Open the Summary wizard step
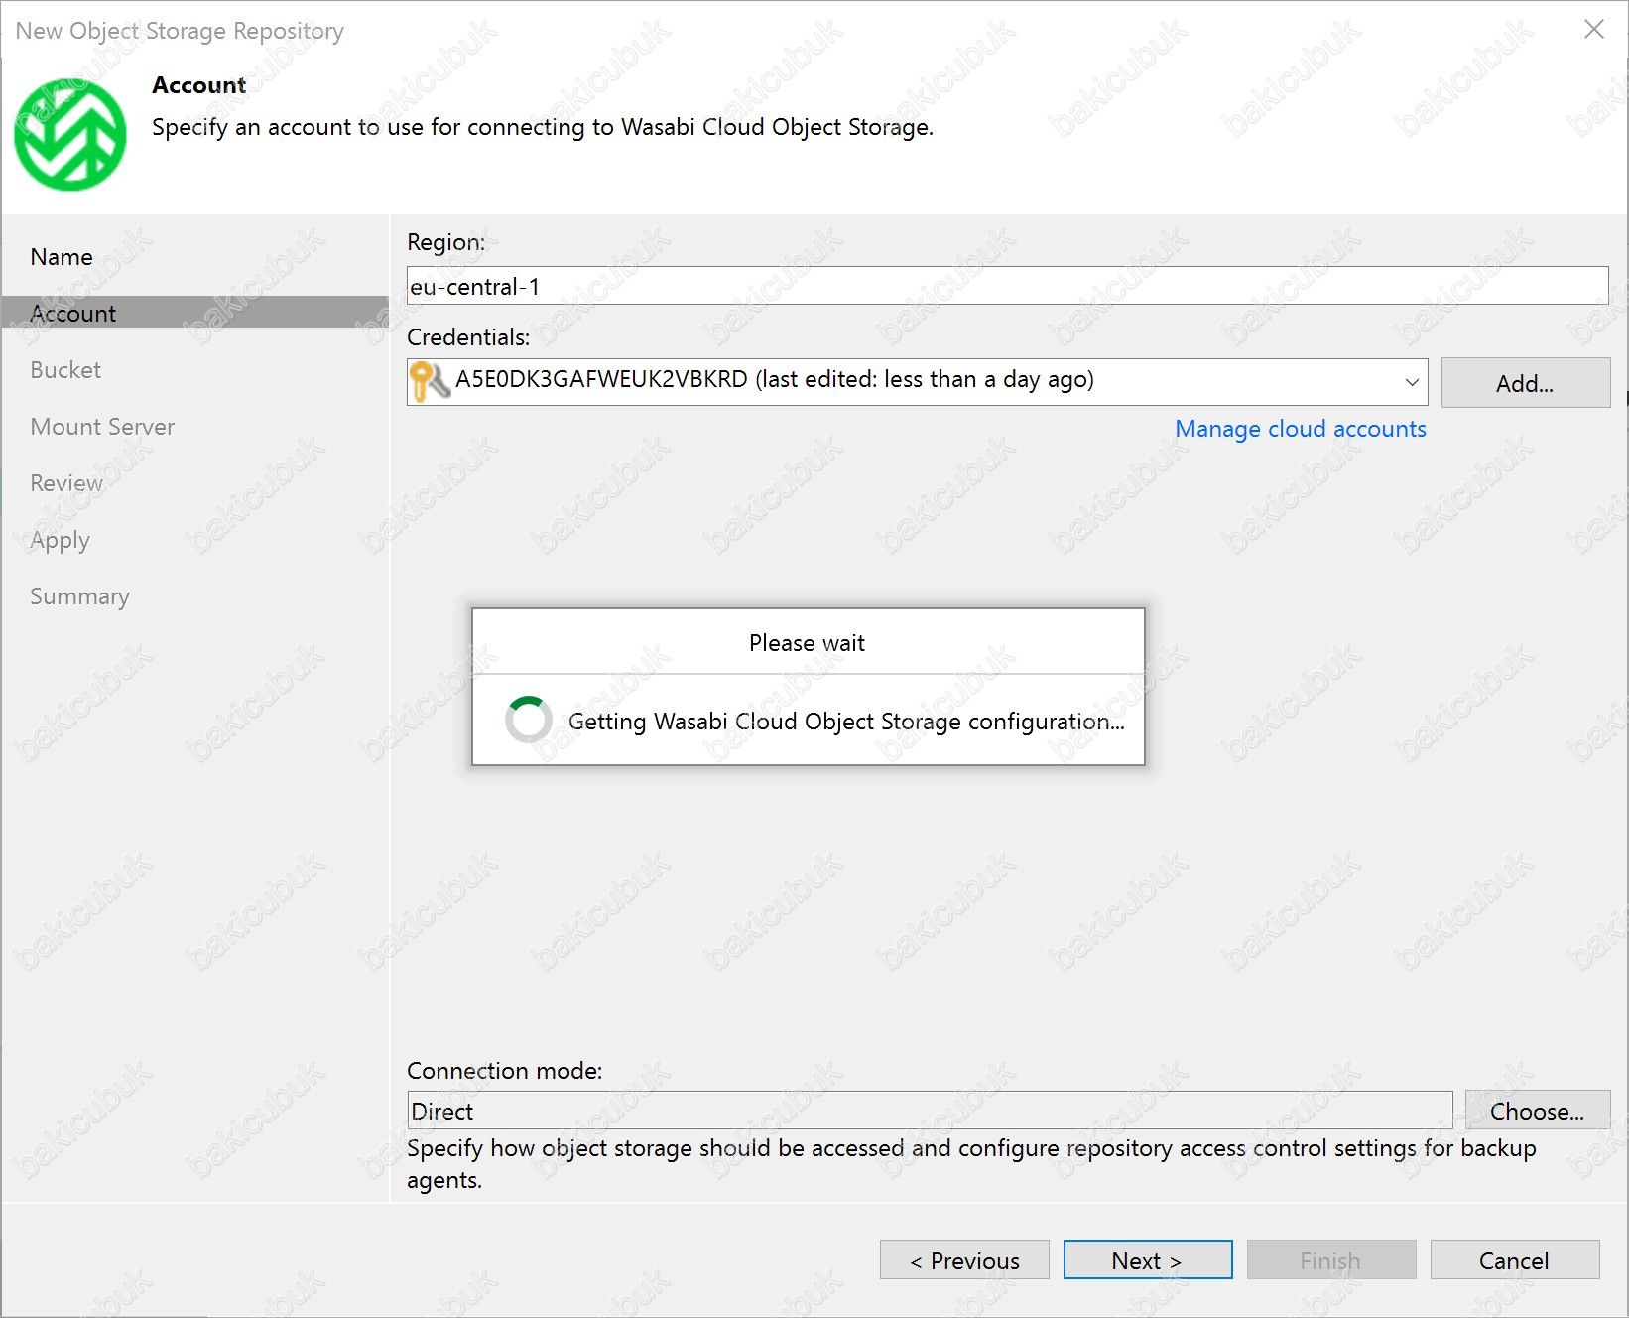Viewport: 1629px width, 1318px height. click(x=79, y=596)
